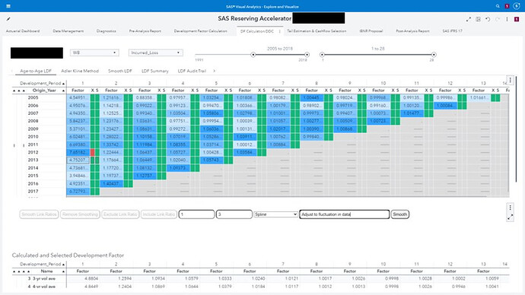The height and width of the screenshot is (295, 525).
Task: Open the Spline method dropdown
Action: point(275,214)
